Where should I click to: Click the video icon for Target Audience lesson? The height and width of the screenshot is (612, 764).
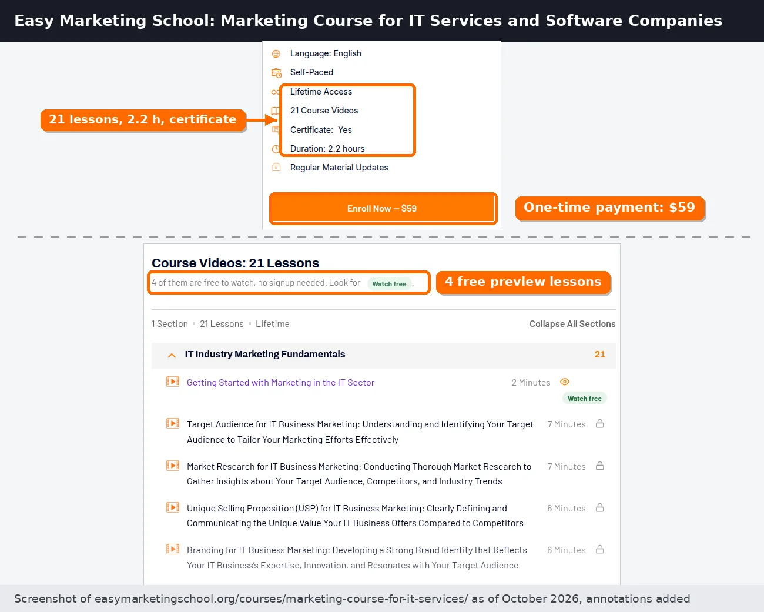173,423
